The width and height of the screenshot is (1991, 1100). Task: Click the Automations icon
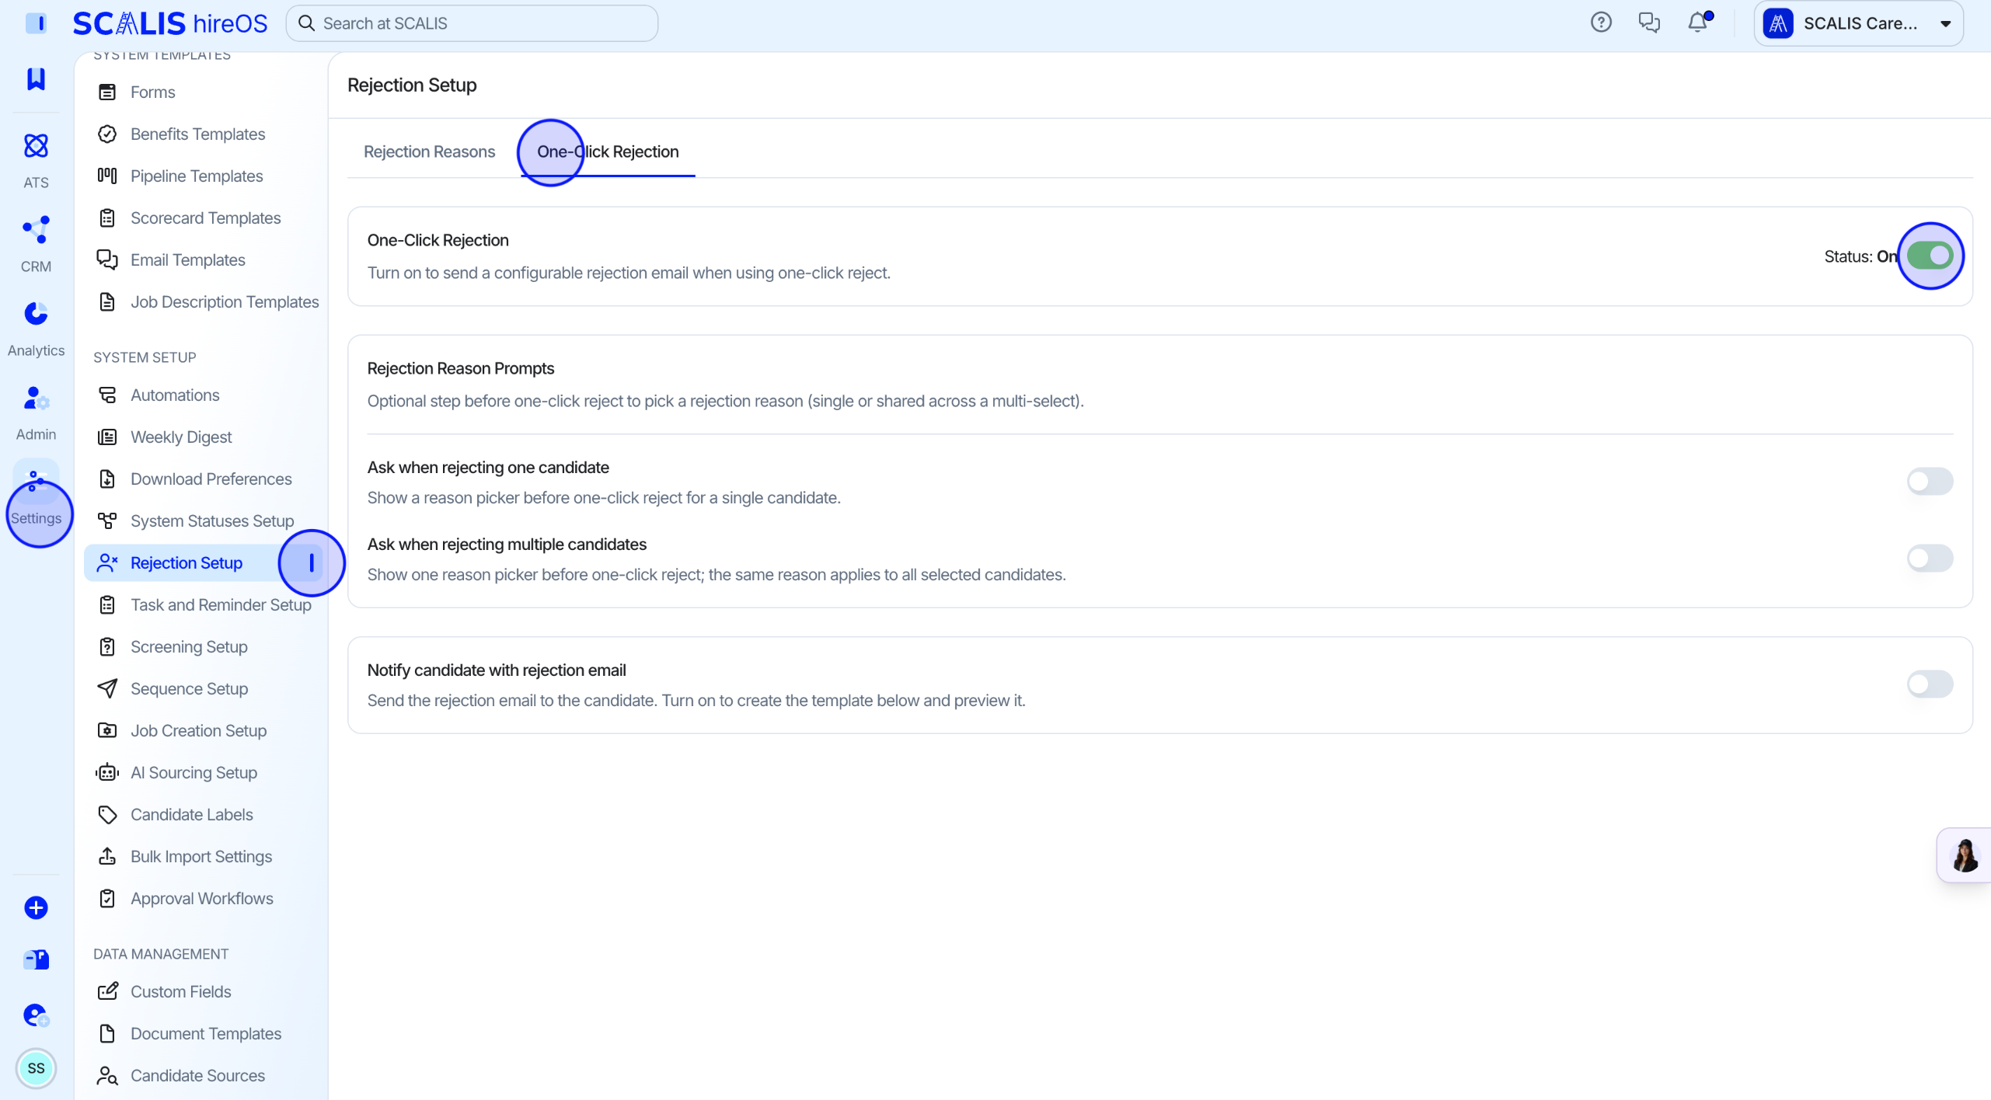107,395
